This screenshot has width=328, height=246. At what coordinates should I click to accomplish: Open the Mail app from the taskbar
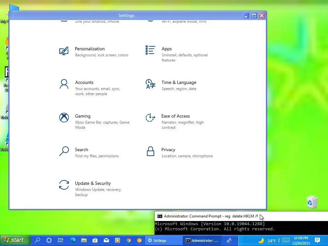pyautogui.click(x=106, y=240)
